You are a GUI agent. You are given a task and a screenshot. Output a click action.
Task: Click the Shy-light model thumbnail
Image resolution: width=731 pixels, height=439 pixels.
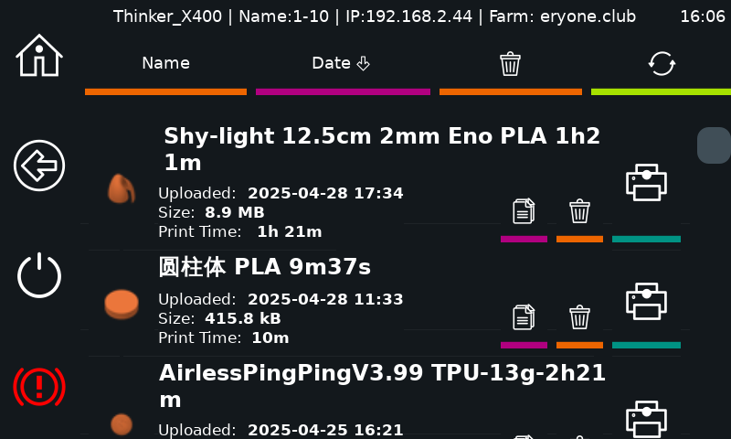[x=122, y=189]
